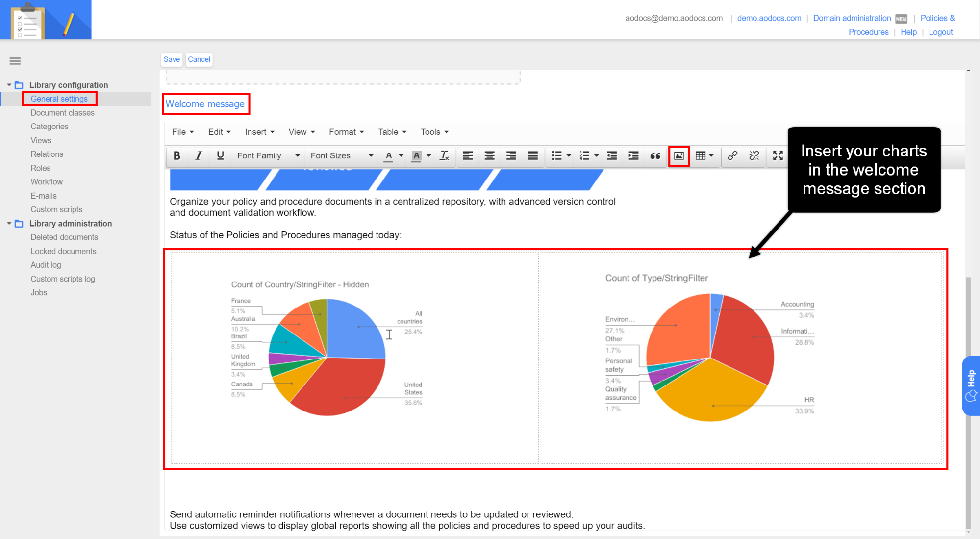Apply the text color A button
Viewport: 980px width, 539px height.
pos(389,156)
